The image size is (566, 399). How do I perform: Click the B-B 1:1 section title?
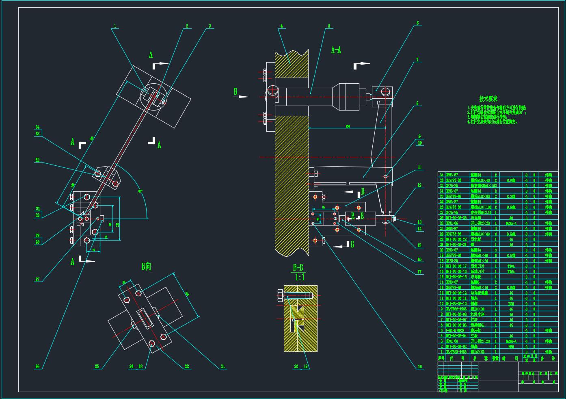point(298,272)
